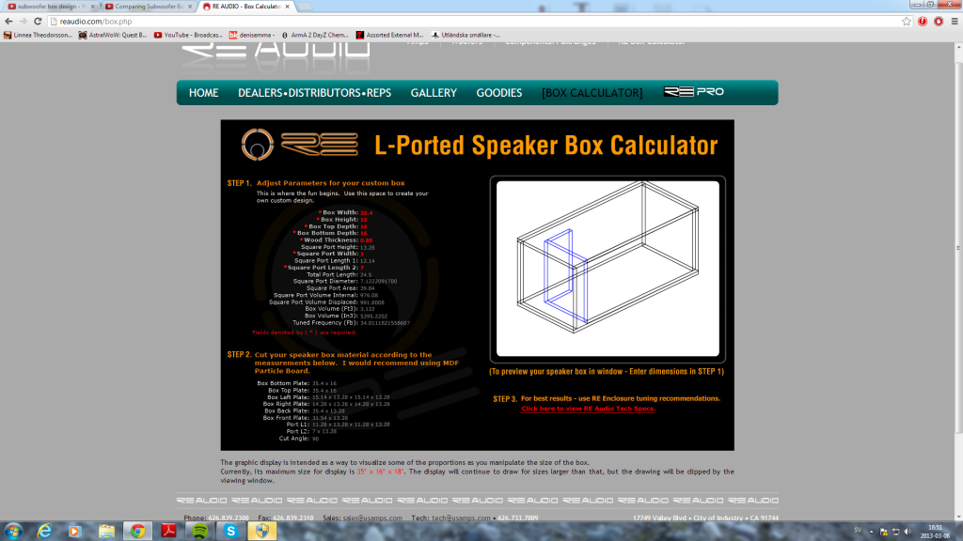The image size is (963, 541).
Task: Open the HOME navigation menu item
Action: click(x=203, y=93)
